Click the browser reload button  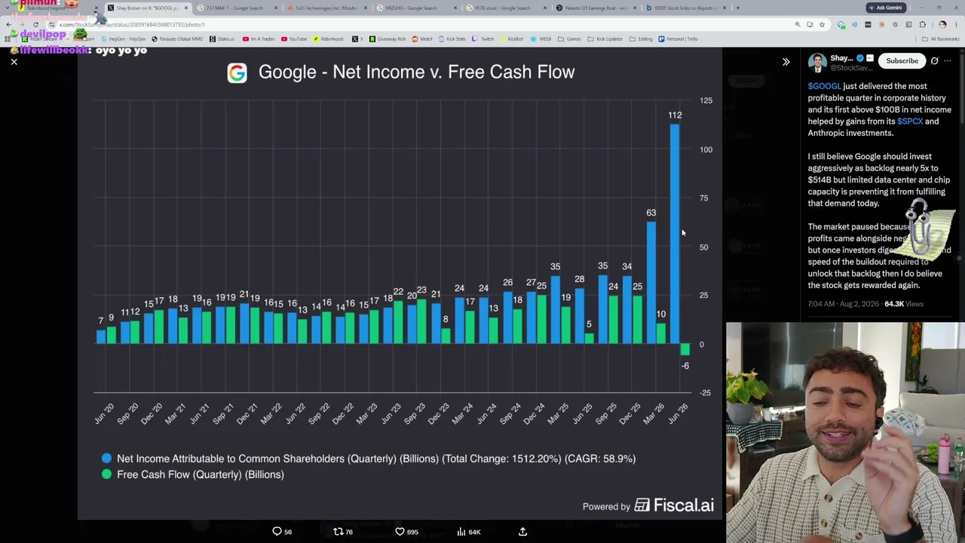click(x=35, y=24)
